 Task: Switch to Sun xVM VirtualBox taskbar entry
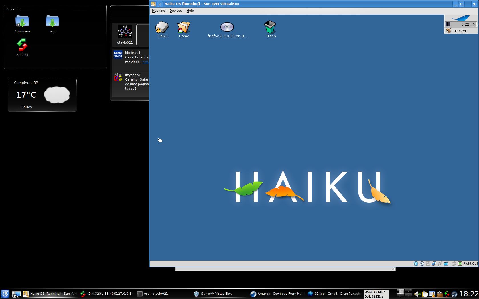pos(220,294)
